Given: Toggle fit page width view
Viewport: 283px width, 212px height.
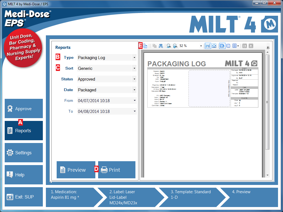Looking at the screenshot, I should pyautogui.click(x=208, y=46).
